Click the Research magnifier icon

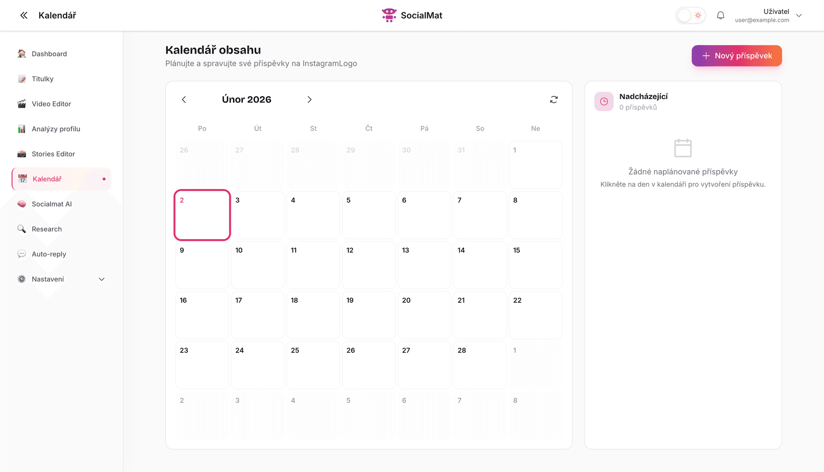tap(21, 229)
